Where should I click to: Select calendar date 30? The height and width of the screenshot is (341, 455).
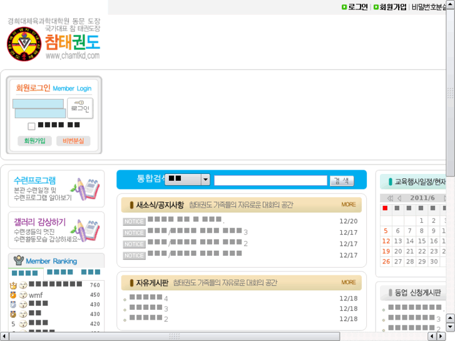[434, 262]
